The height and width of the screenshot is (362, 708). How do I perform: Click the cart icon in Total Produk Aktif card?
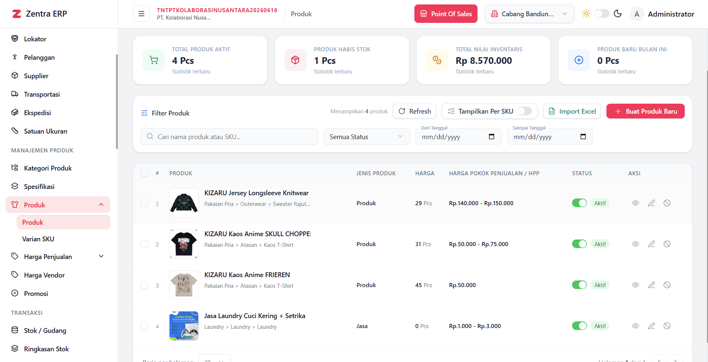tap(154, 60)
